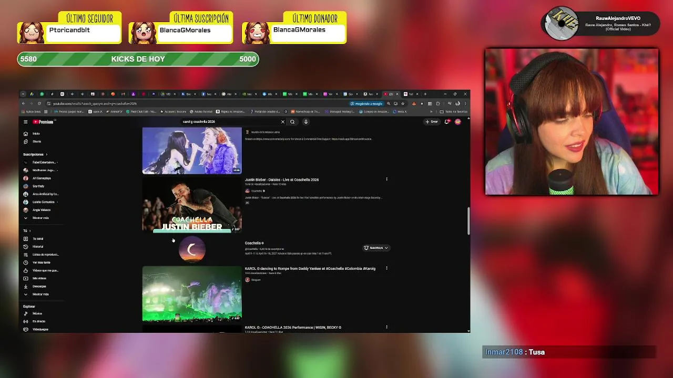This screenshot has width=673, height=378.
Task: Activate voice search microphone on YouTube
Action: (x=305, y=122)
